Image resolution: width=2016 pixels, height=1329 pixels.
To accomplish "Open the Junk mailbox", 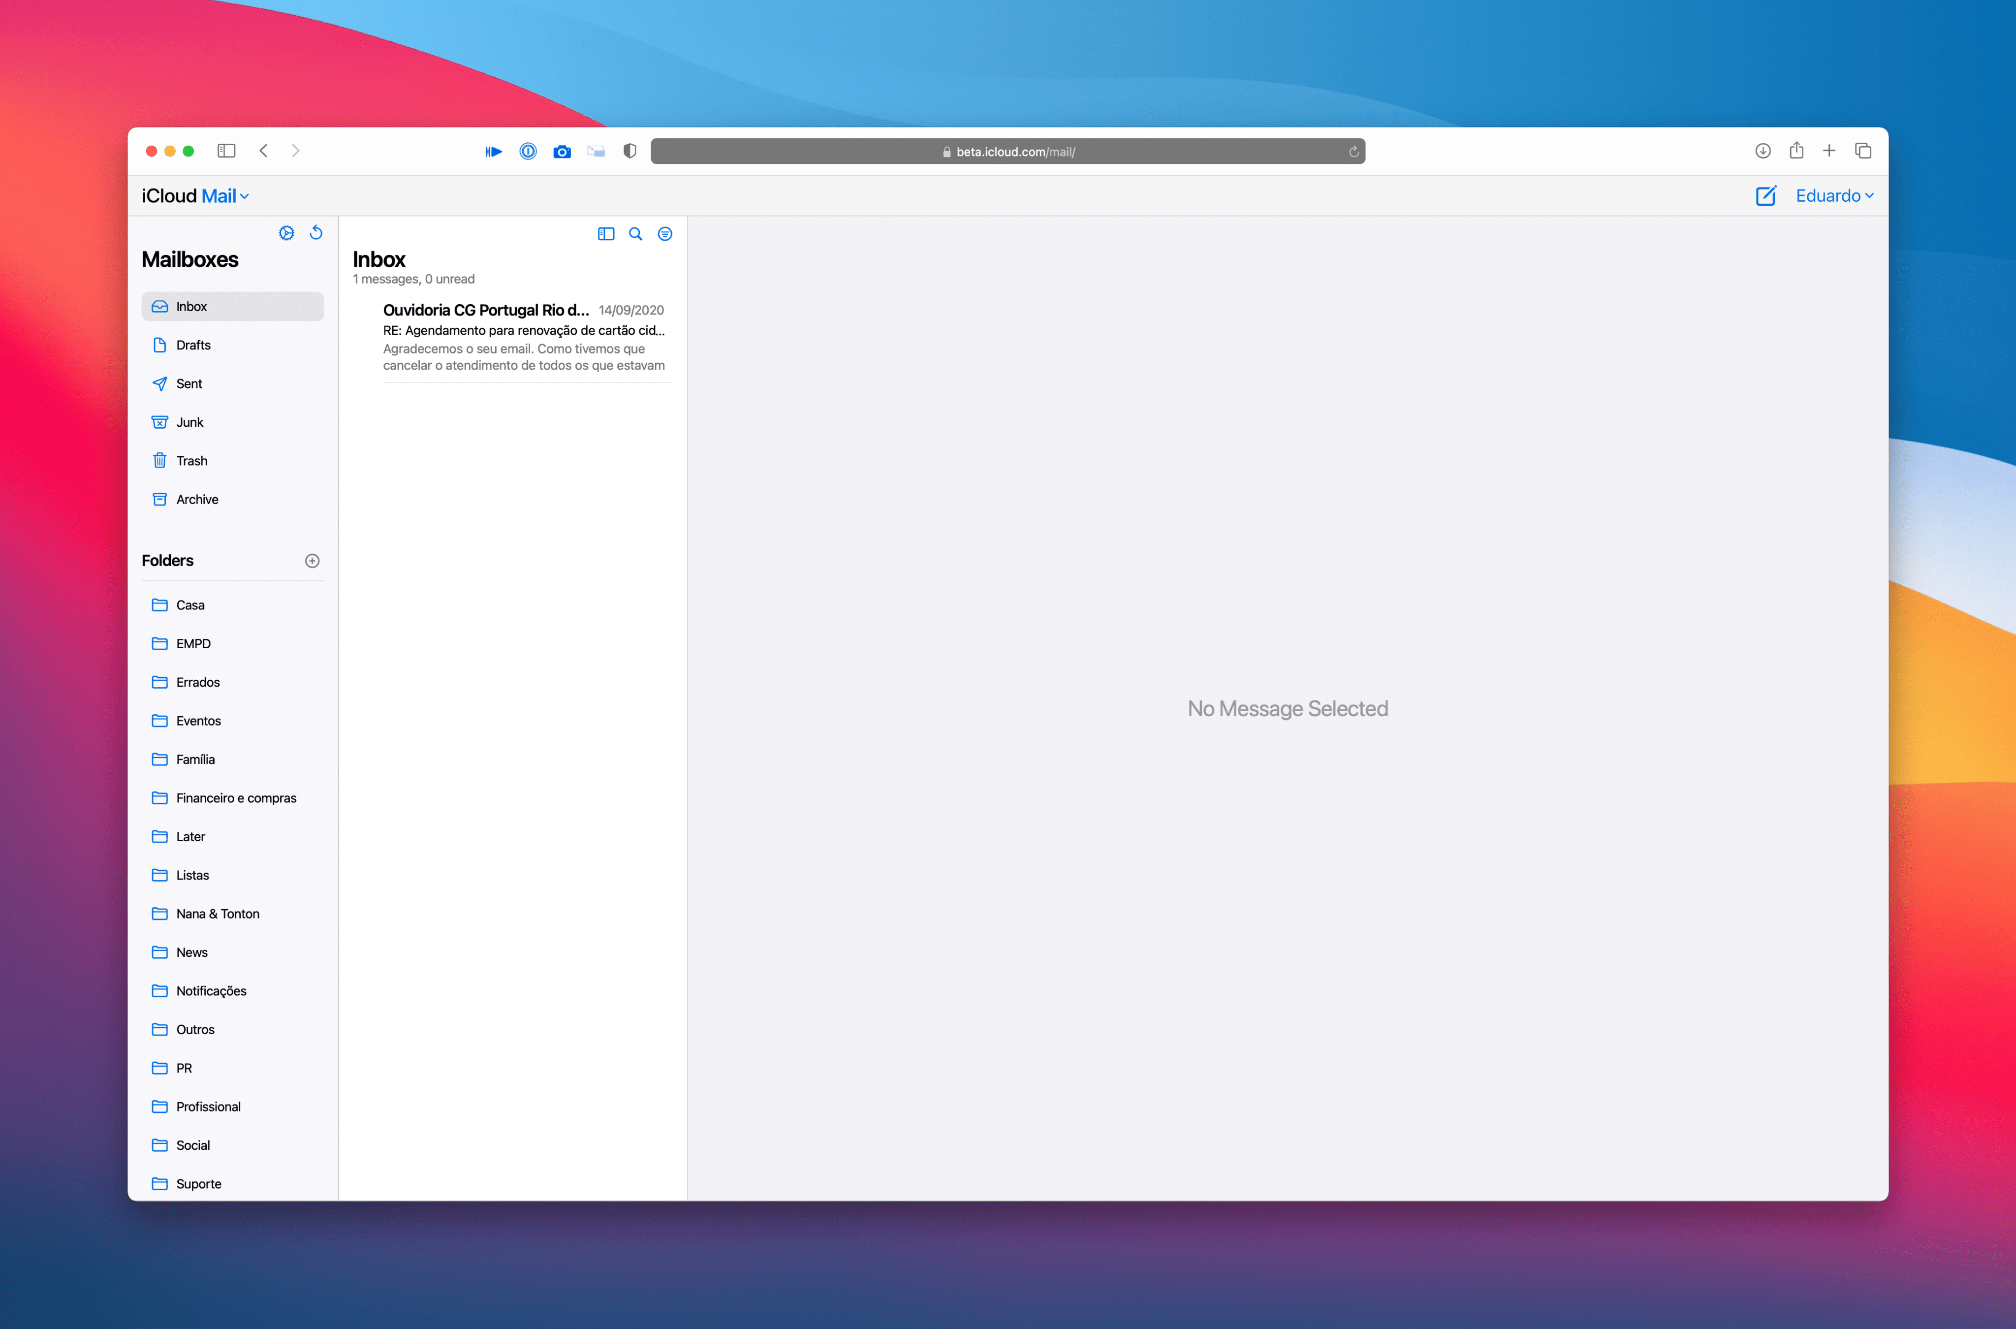I will [x=190, y=421].
